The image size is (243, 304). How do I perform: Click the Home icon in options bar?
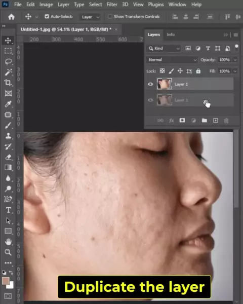pos(11,17)
